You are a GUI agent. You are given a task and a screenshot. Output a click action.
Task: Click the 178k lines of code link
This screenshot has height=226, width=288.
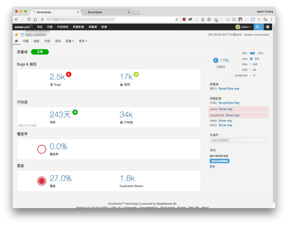click(x=225, y=60)
